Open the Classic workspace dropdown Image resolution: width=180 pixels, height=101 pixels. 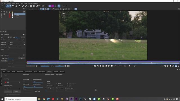tap(64, 6)
